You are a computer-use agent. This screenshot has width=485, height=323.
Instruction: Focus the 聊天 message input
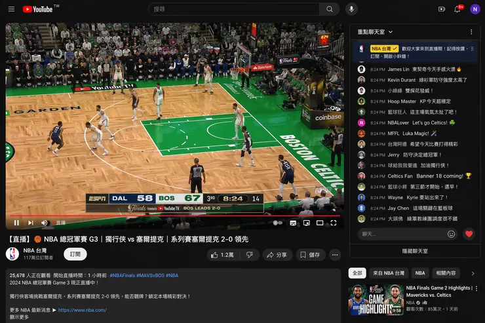[404, 235]
